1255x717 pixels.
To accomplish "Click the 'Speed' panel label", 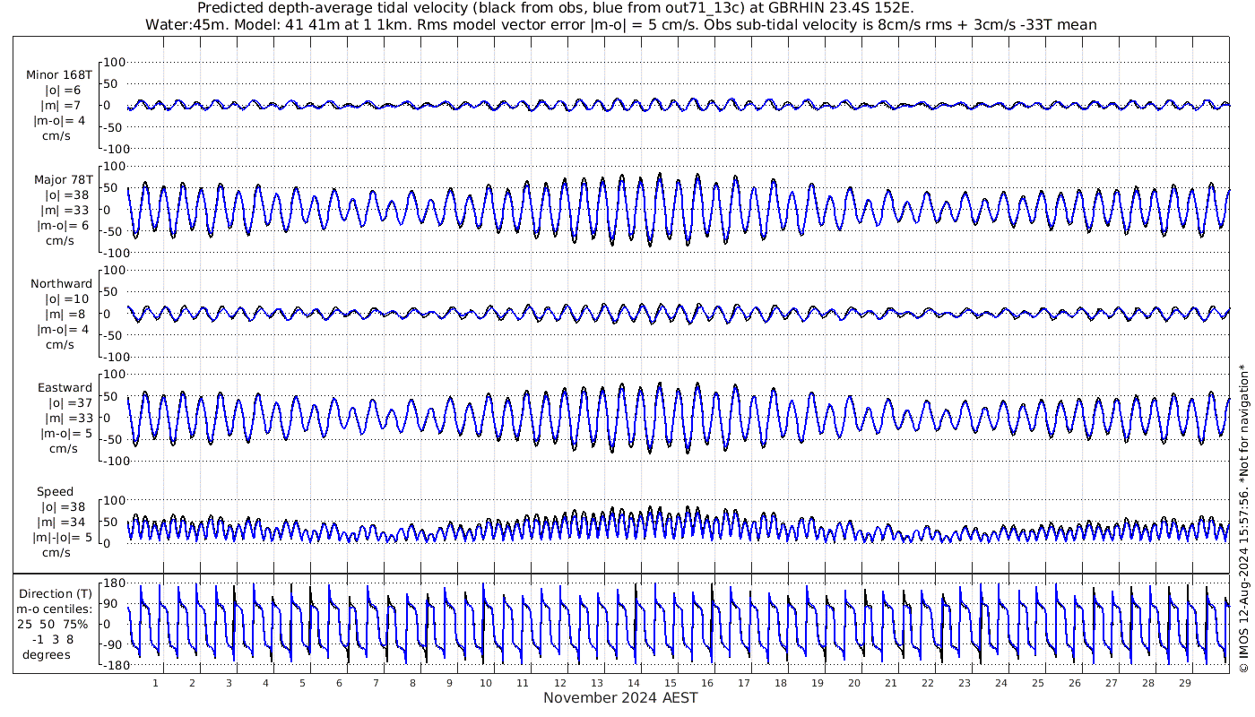I will point(55,491).
